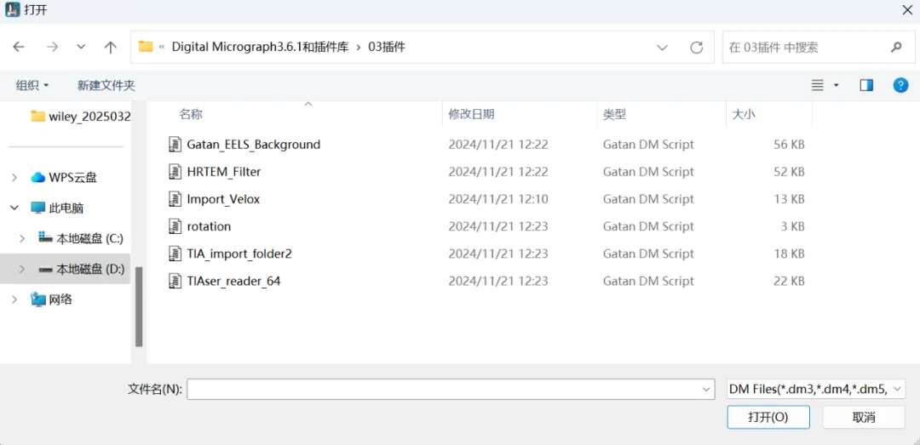Expand the 本地磁盘 (C:) node
The width and height of the screenshot is (920, 445).
pos(22,238)
